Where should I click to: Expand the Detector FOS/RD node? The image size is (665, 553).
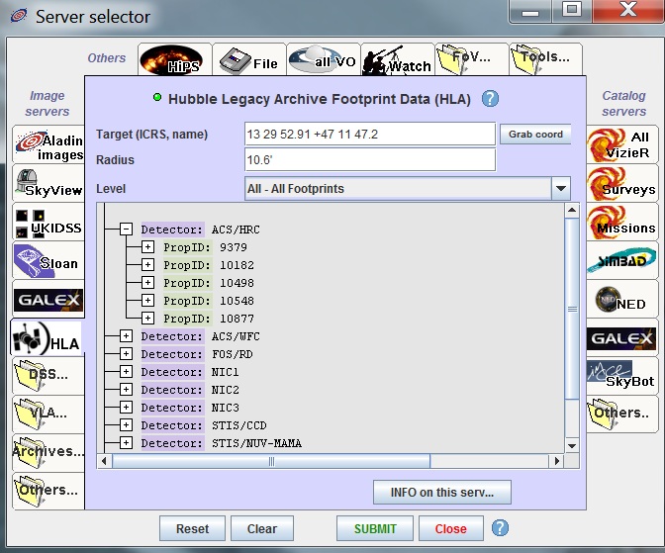[x=126, y=354]
